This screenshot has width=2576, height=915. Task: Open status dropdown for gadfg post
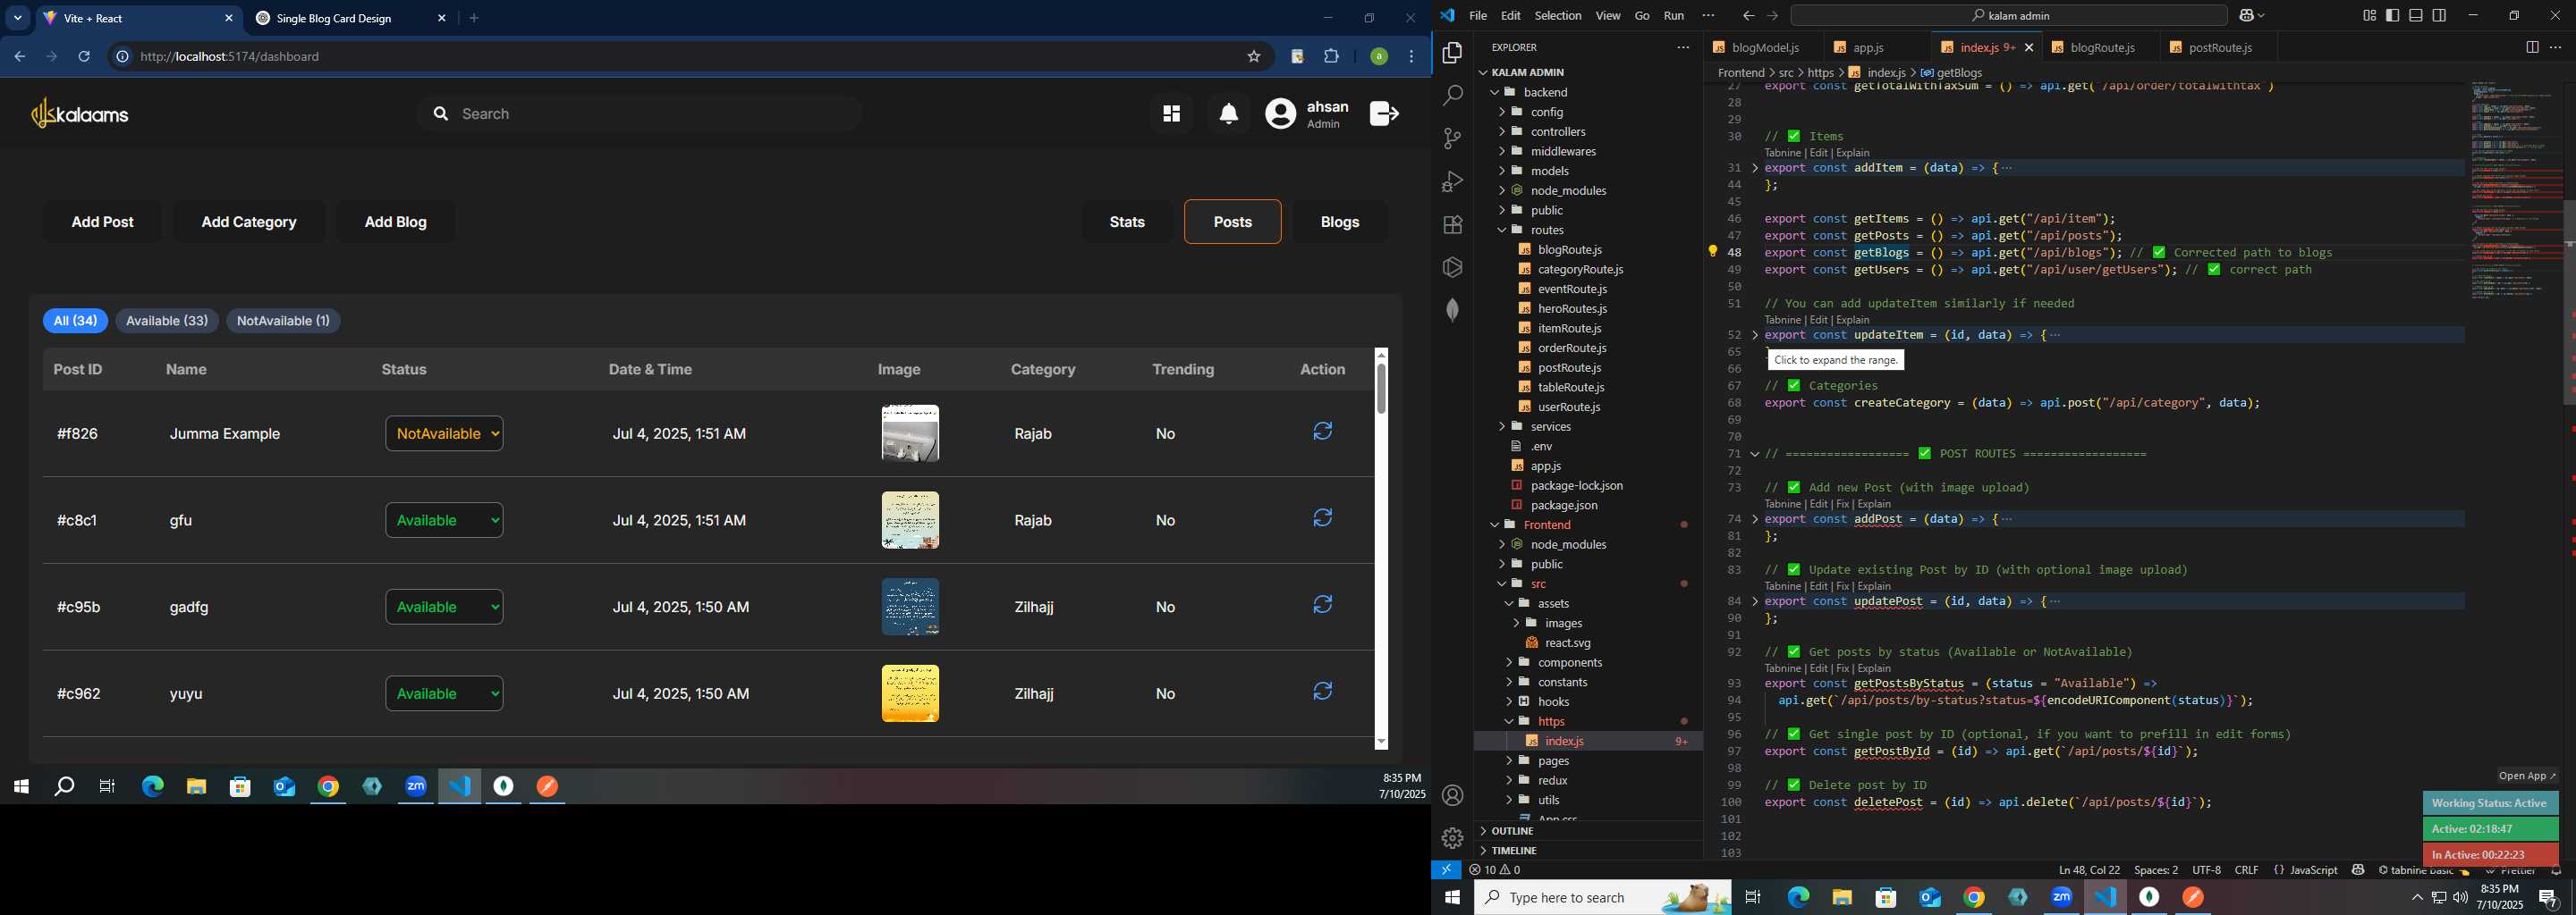coord(444,608)
